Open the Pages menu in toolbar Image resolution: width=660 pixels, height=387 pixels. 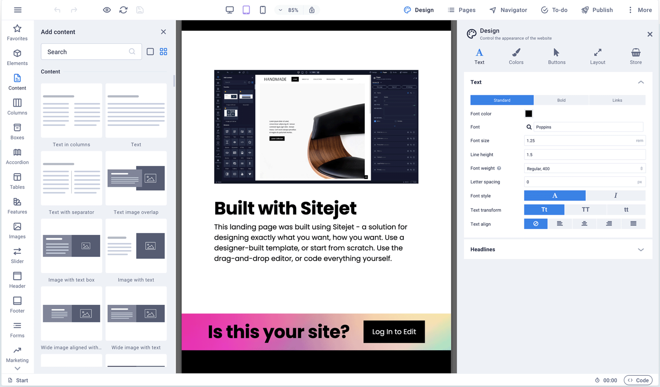pyautogui.click(x=461, y=10)
